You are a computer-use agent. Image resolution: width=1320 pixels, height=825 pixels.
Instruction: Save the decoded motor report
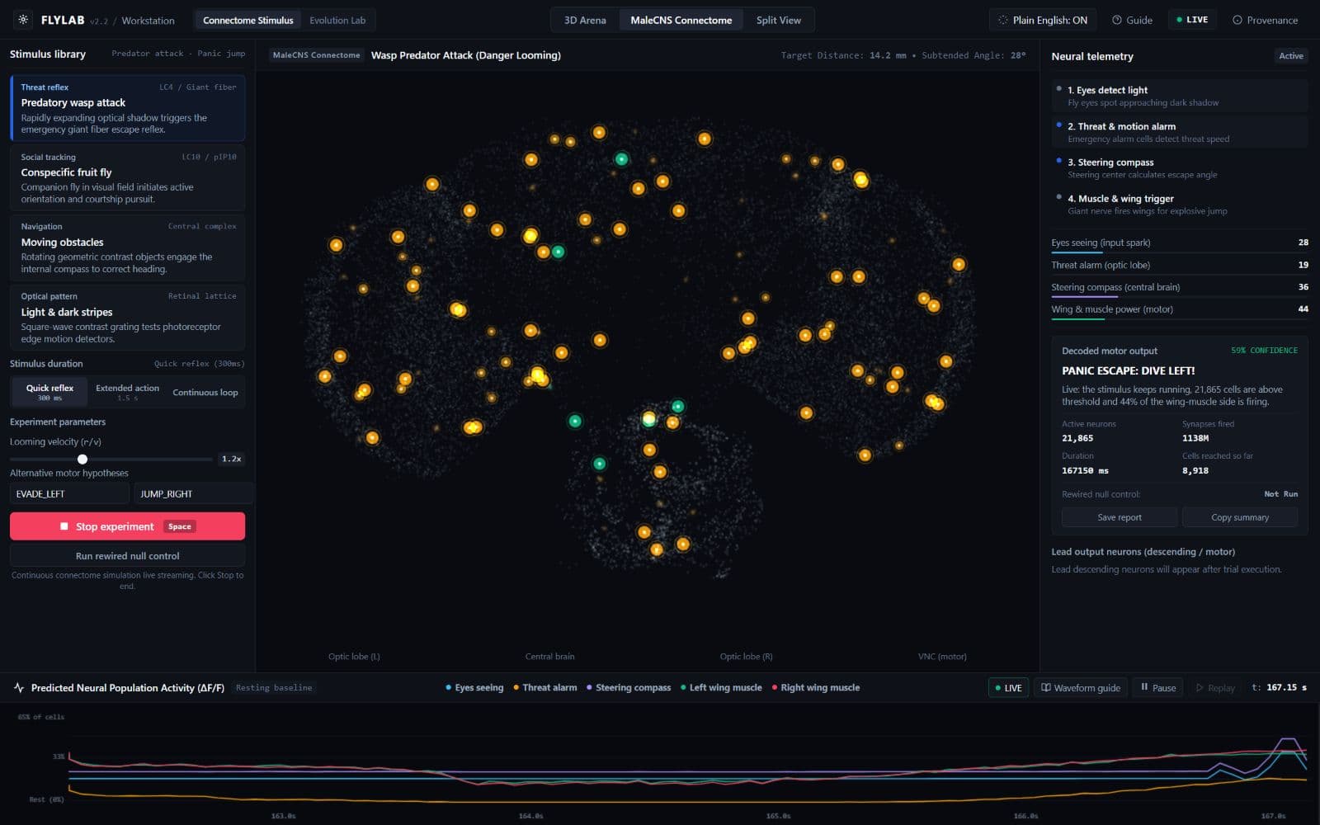click(x=1120, y=517)
